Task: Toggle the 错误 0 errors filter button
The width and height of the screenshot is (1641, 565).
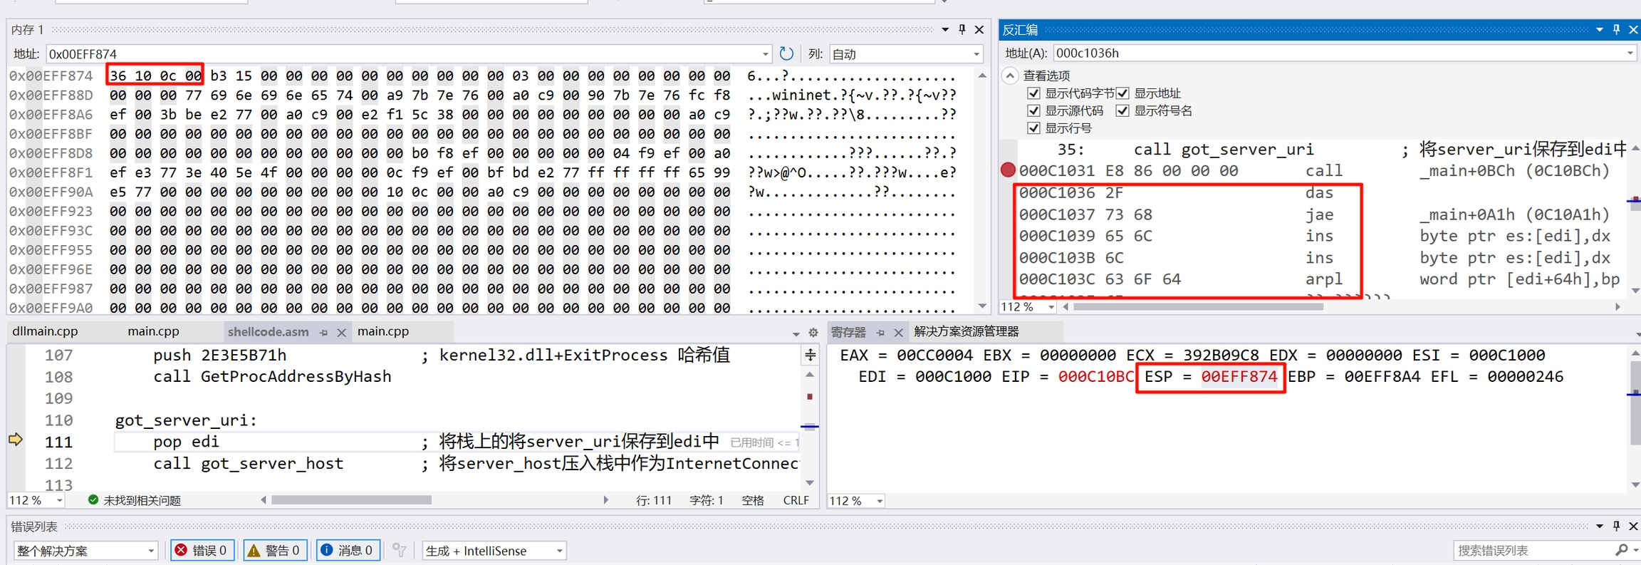Action: [x=202, y=550]
